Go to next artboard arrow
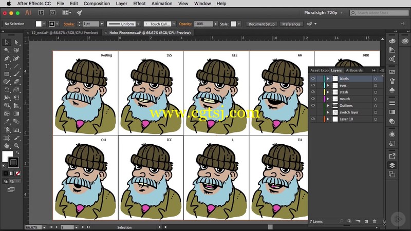Viewport: 411px width, 231px height. (x=83, y=227)
